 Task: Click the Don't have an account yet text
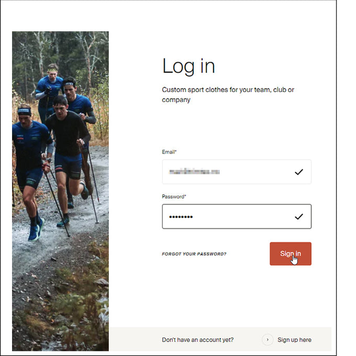pos(198,340)
